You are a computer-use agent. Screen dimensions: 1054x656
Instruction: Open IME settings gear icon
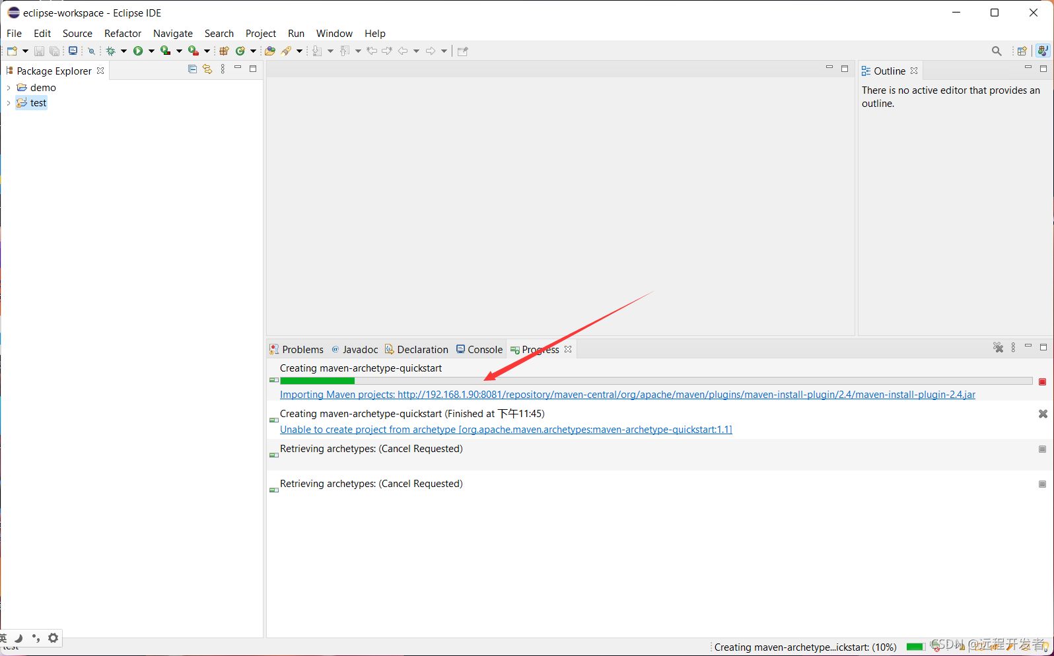pyautogui.click(x=53, y=638)
